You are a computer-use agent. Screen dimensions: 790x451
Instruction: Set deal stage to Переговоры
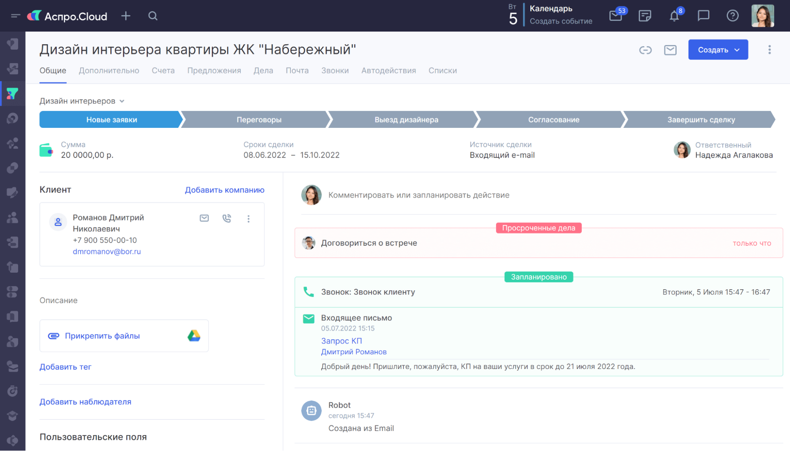pos(259,120)
